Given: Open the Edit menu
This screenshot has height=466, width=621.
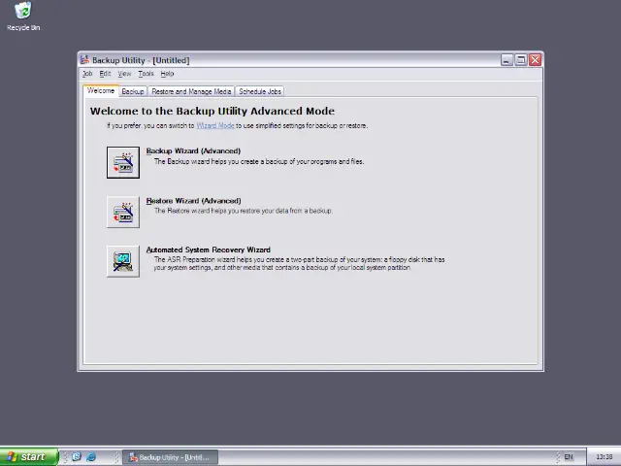Looking at the screenshot, I should [105, 74].
